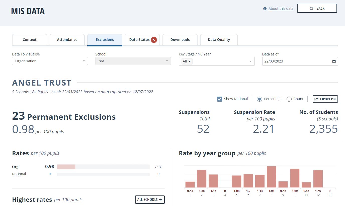Screen dimensions: 345x206
Task: Remove the All tag using its x icon
Action: coord(190,61)
